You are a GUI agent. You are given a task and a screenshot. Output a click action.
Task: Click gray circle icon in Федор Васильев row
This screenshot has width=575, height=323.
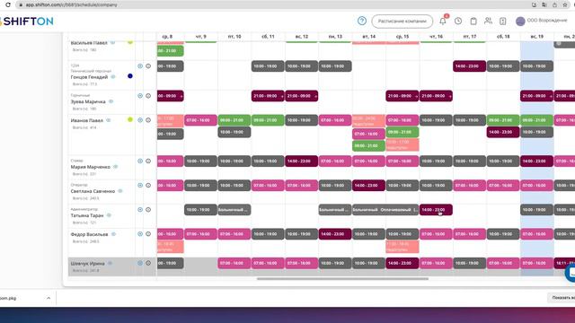click(x=148, y=233)
